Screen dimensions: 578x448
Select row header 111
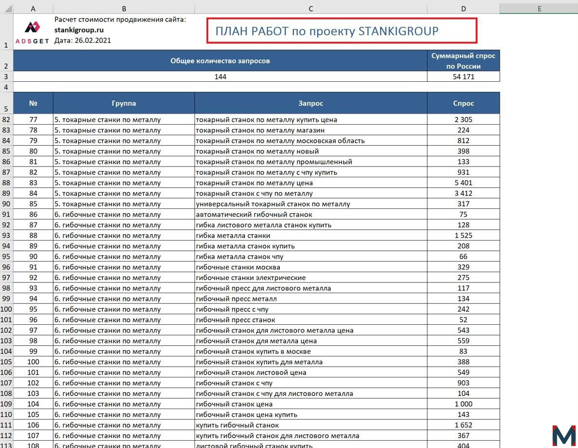(6, 425)
